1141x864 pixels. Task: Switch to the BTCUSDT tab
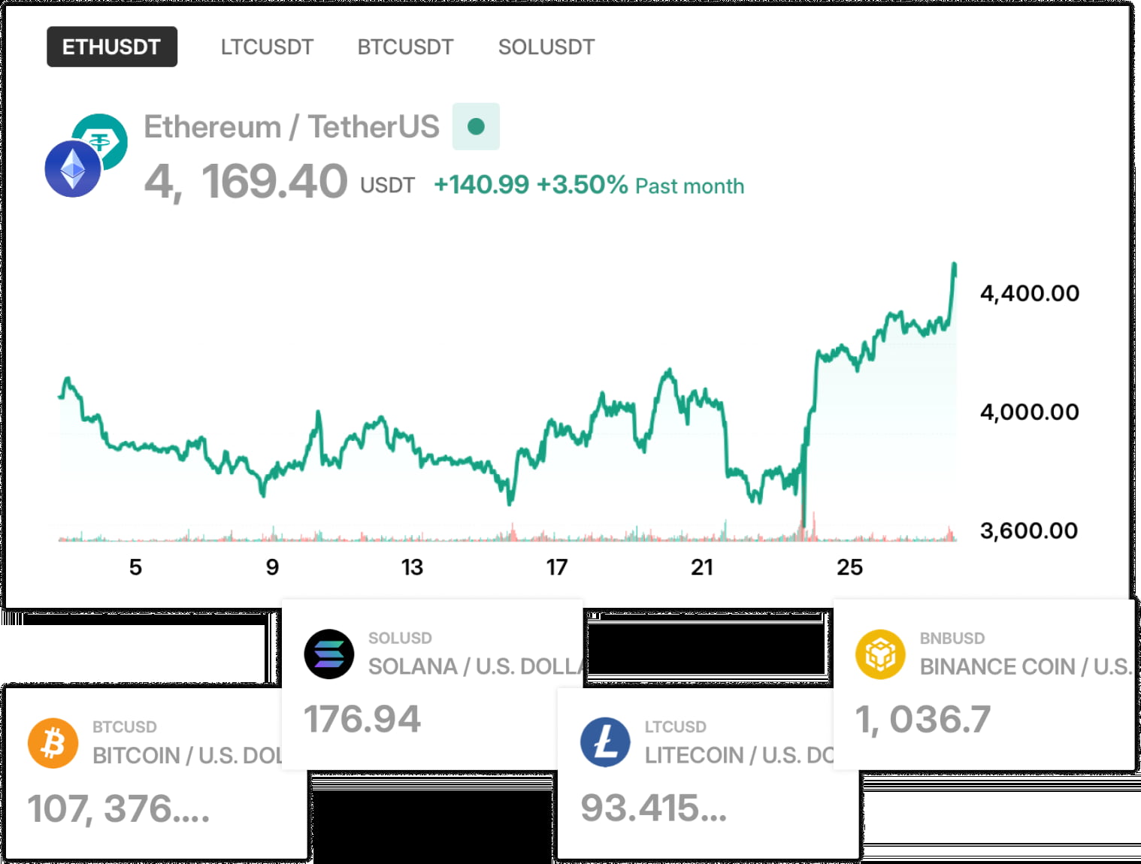(x=404, y=47)
